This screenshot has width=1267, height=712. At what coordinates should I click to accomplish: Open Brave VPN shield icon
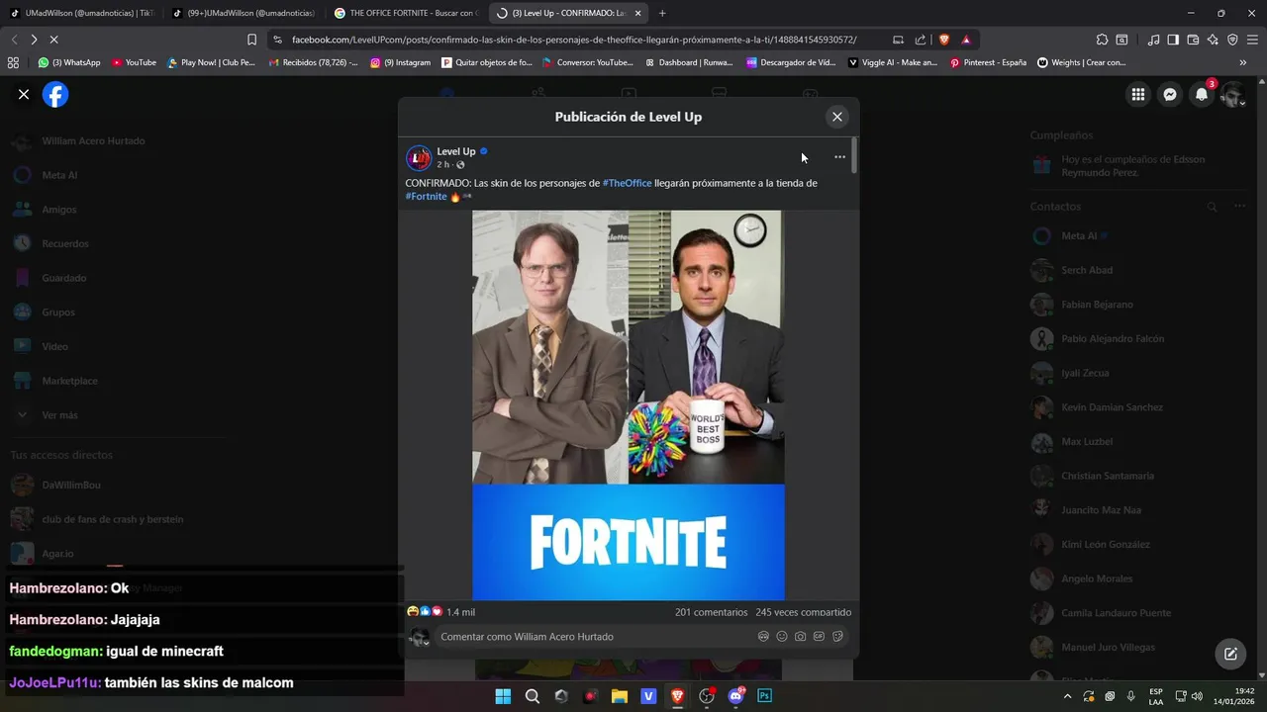tap(1232, 40)
